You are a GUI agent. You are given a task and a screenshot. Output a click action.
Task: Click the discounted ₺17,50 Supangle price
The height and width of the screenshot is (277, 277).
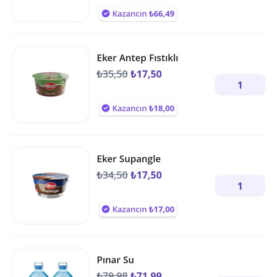146,175
